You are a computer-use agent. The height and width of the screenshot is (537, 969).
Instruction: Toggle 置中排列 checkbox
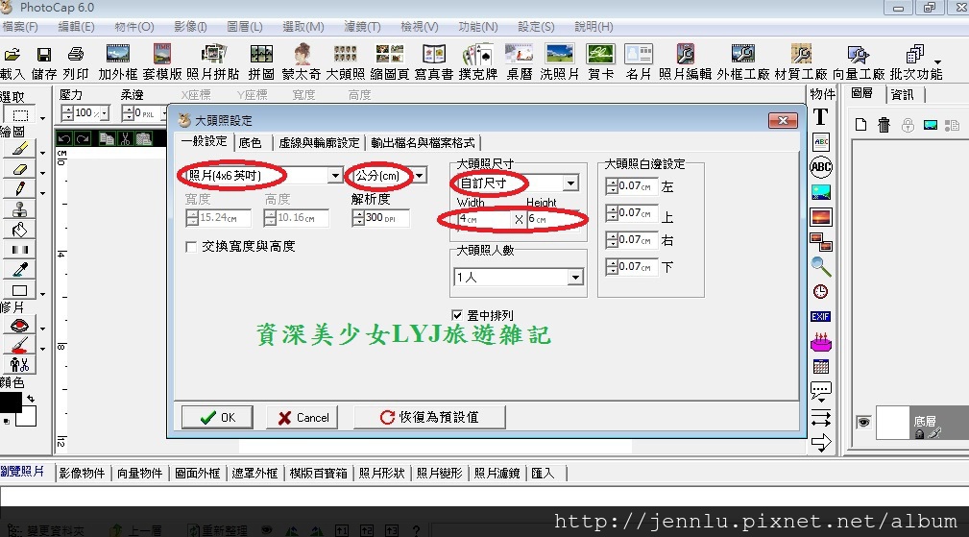(x=457, y=315)
